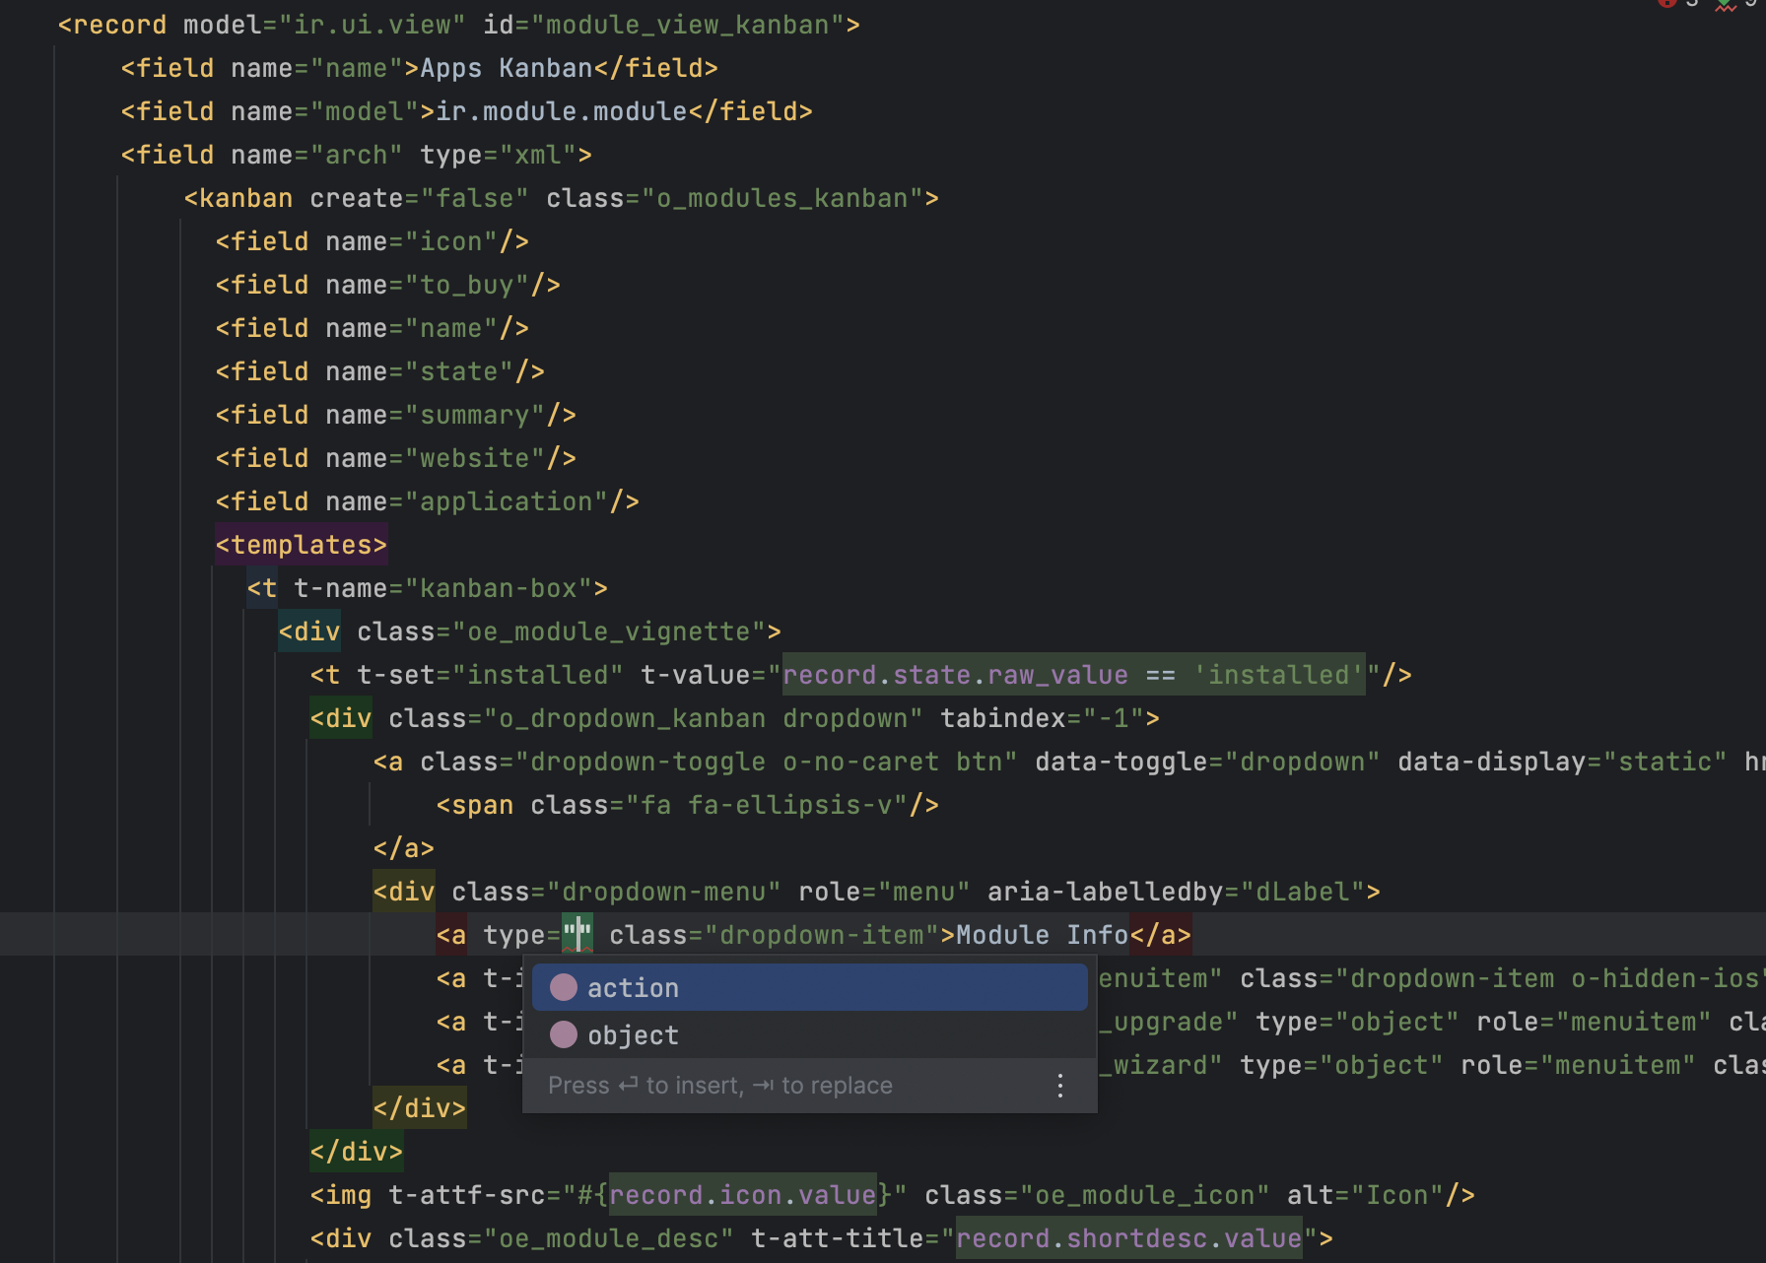Select the object entry in the suggestion popup
Viewport: 1766px width, 1263px height.
631,1034
